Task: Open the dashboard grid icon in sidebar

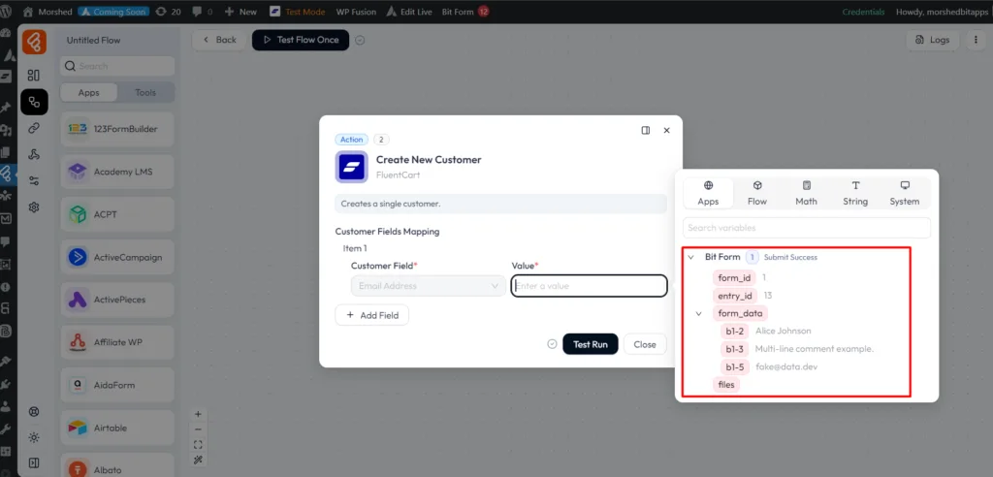Action: click(x=34, y=76)
